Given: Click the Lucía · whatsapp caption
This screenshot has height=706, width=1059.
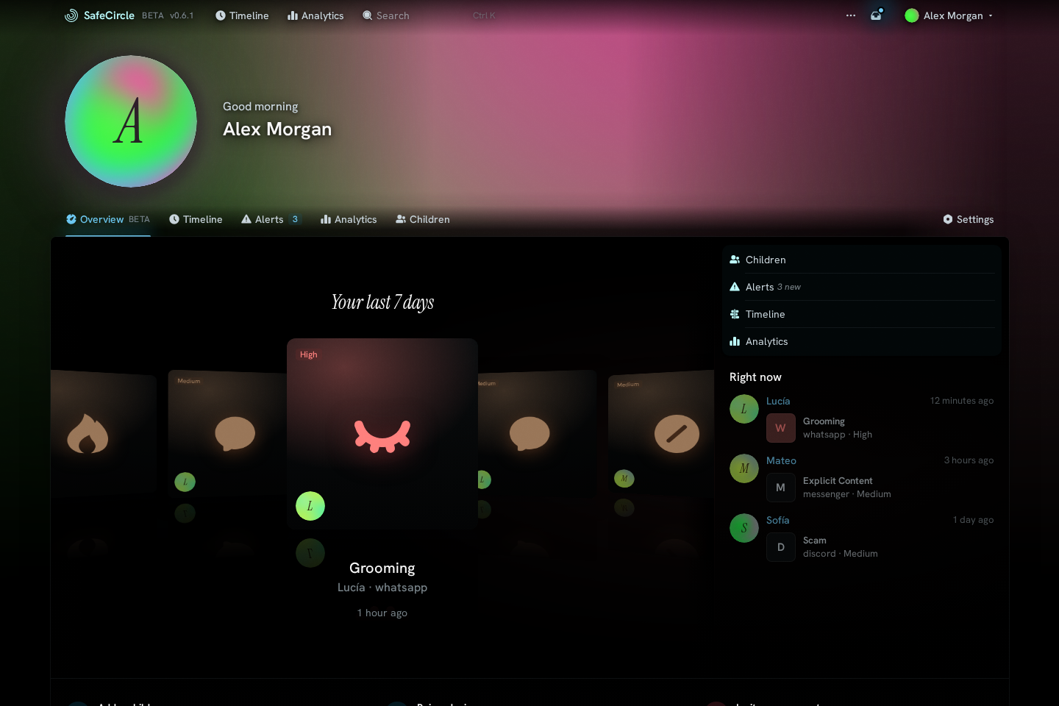Looking at the screenshot, I should (x=382, y=588).
